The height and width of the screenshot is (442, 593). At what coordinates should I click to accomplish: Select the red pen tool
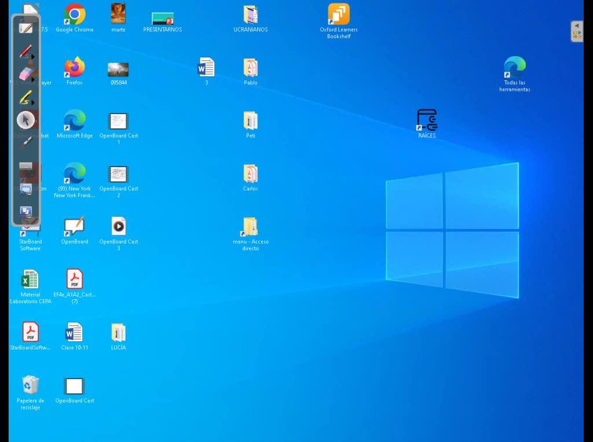25,51
